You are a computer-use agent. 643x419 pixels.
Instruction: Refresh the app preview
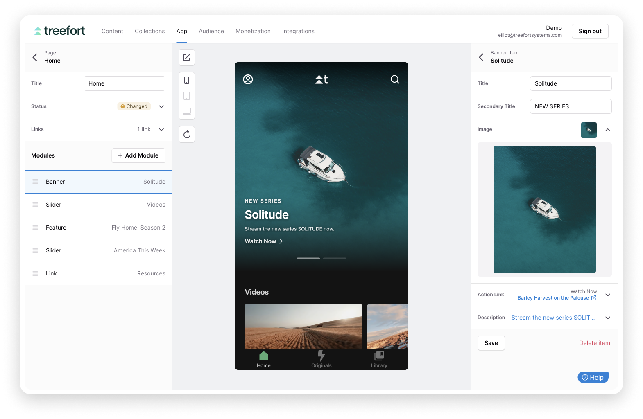point(187,134)
